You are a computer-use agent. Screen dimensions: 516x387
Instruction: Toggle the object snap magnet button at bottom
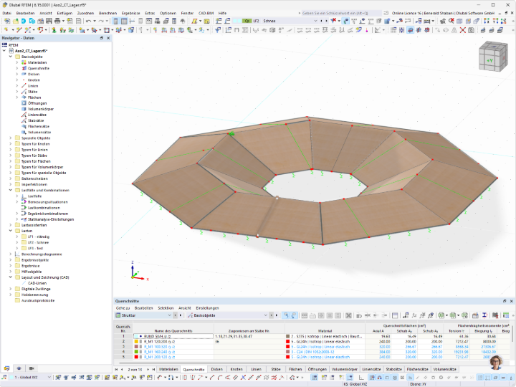click(x=380, y=378)
